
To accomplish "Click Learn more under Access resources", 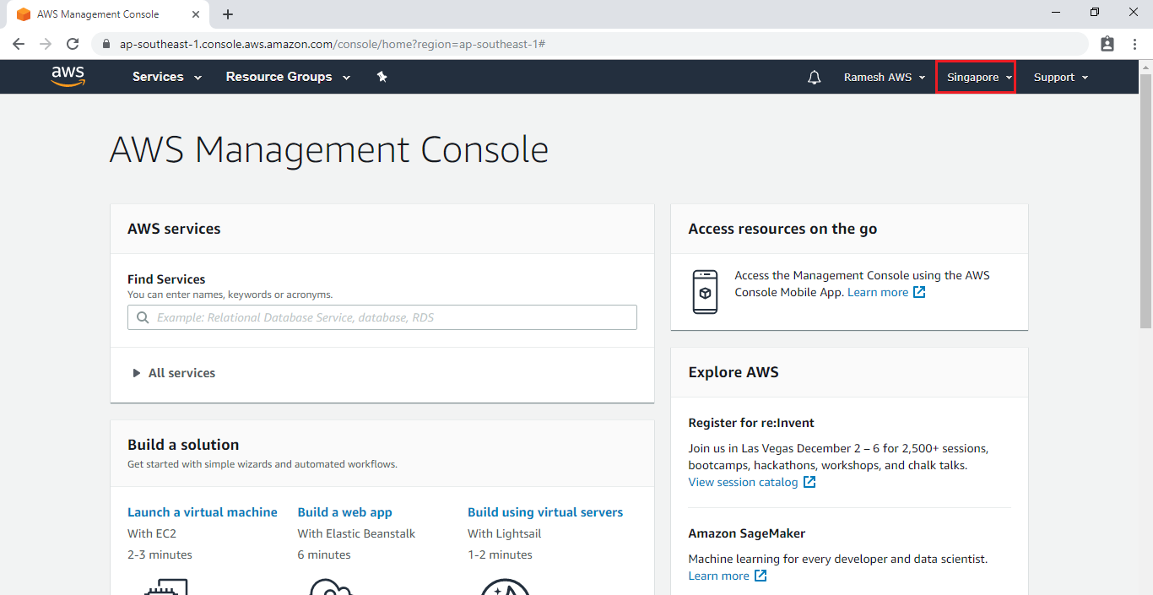I will pyautogui.click(x=878, y=293).
